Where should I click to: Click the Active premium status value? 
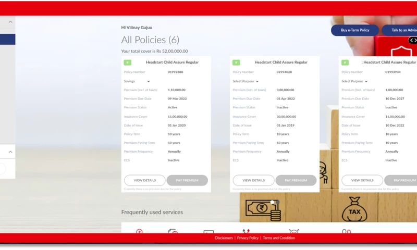coord(173,108)
